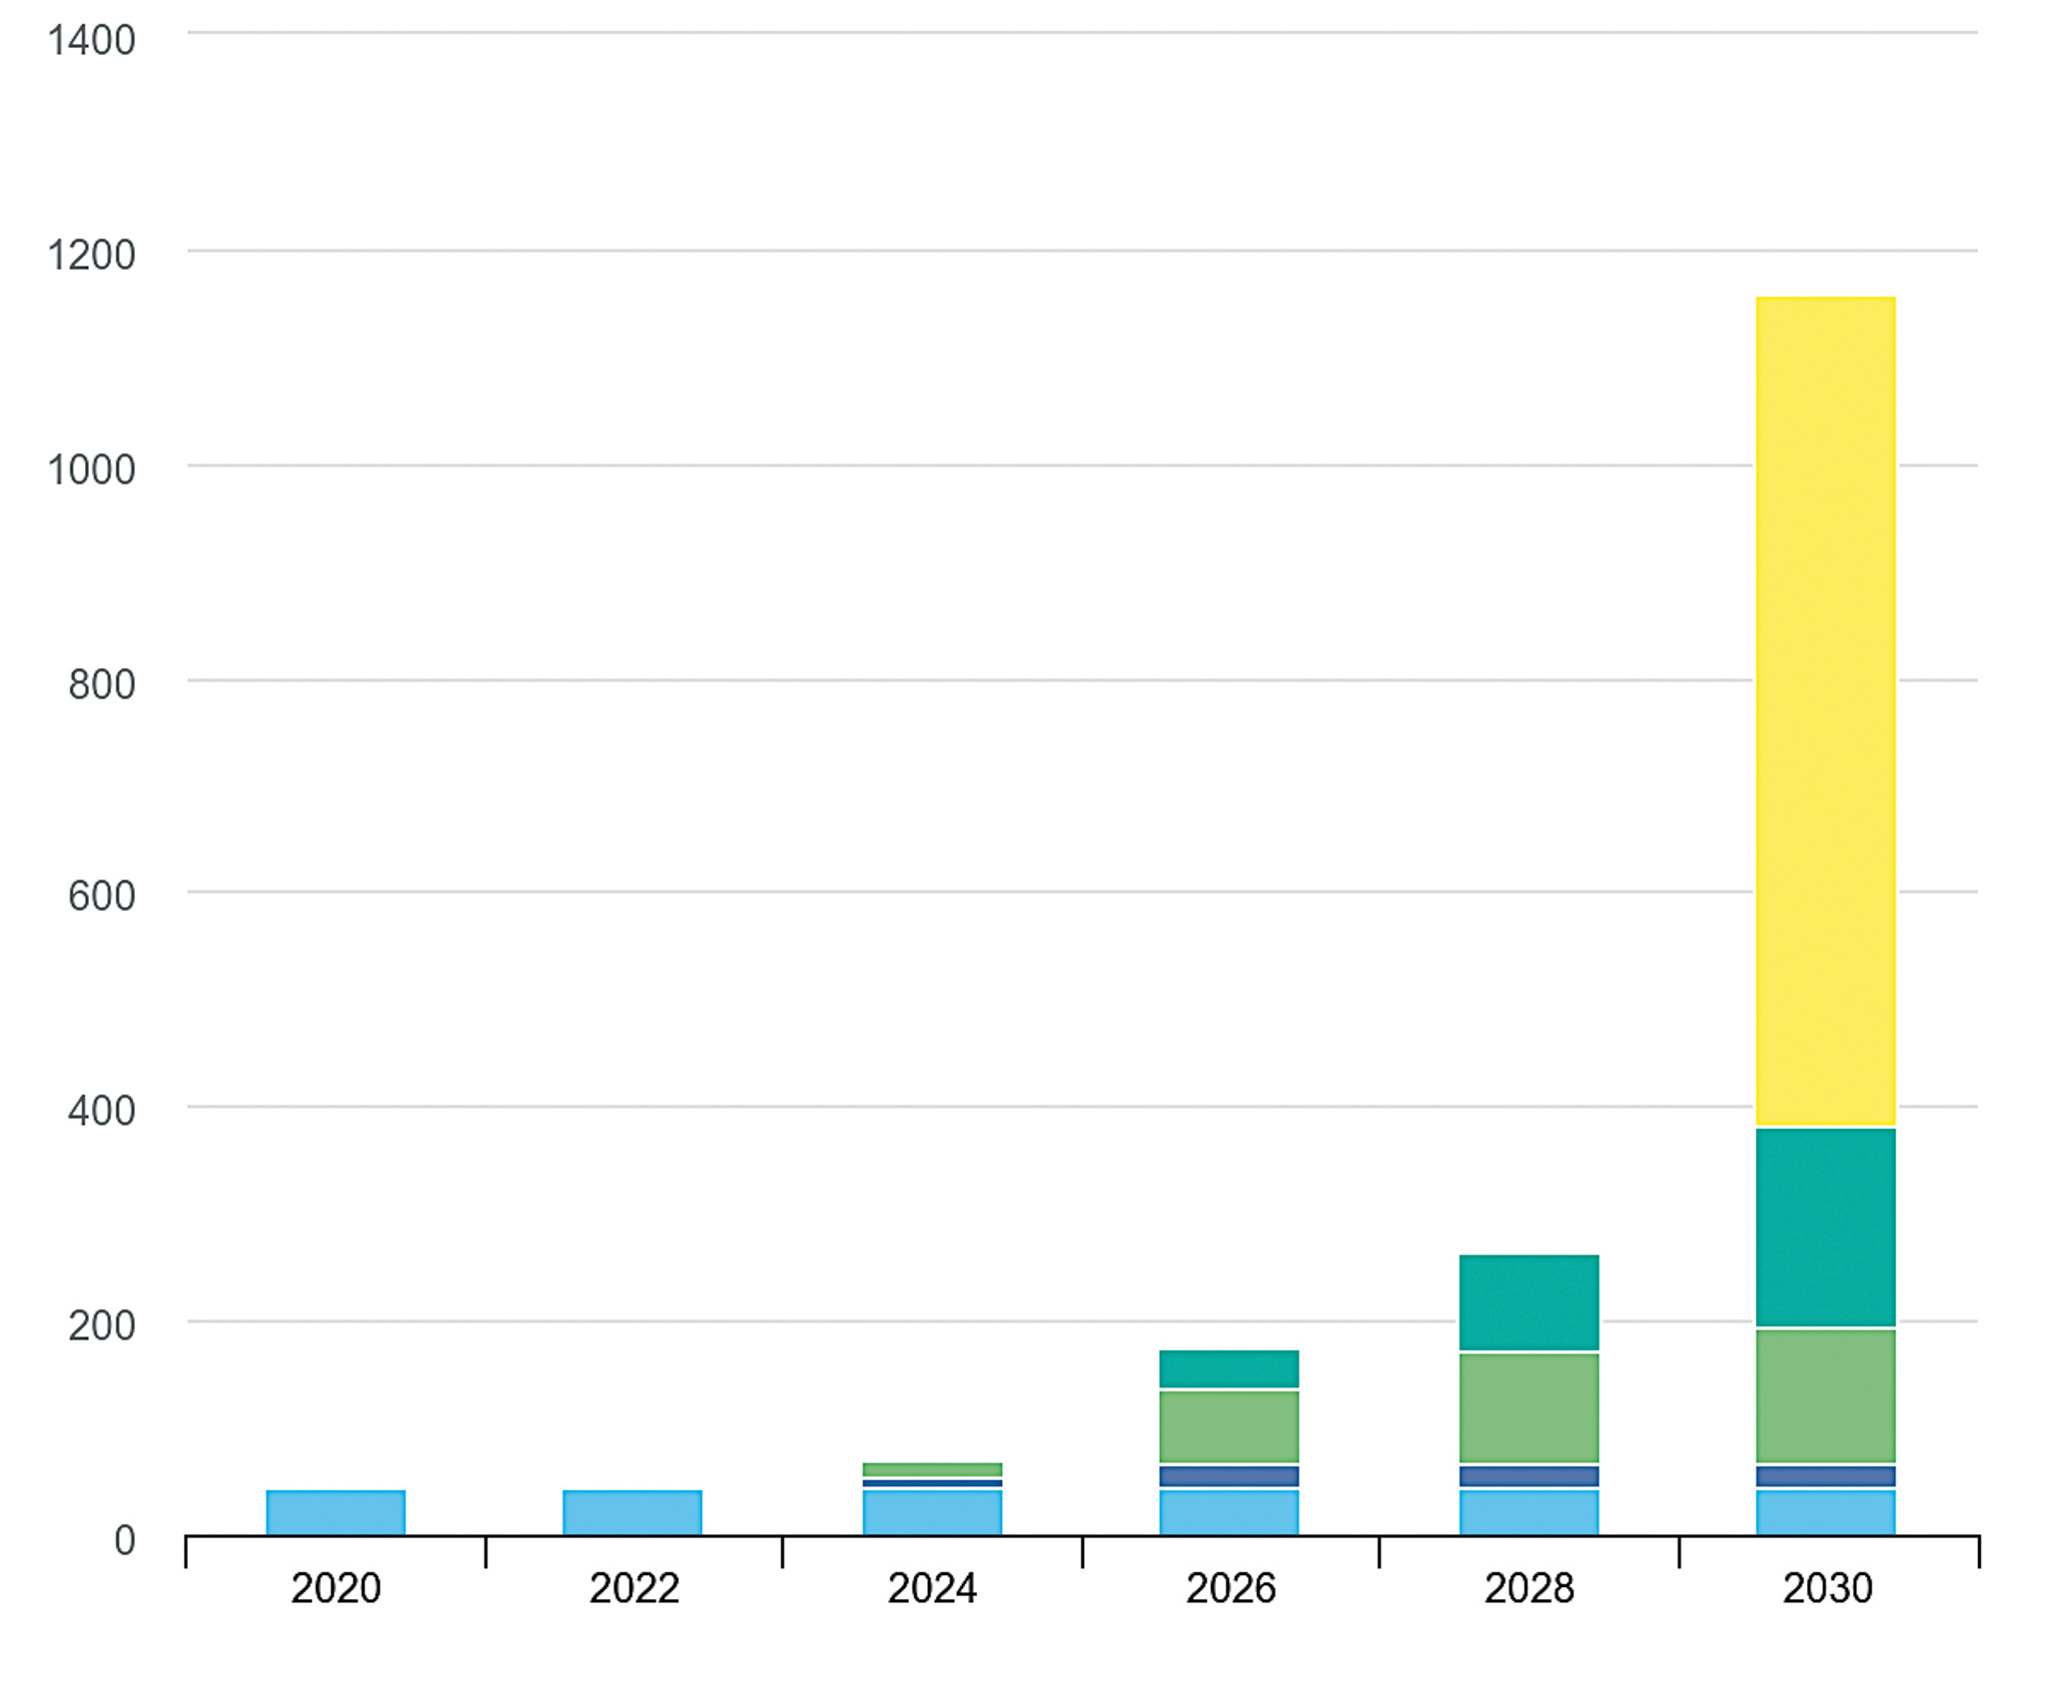Click the 1400 y-axis label
The height and width of the screenshot is (1705, 2046).
[x=91, y=41]
